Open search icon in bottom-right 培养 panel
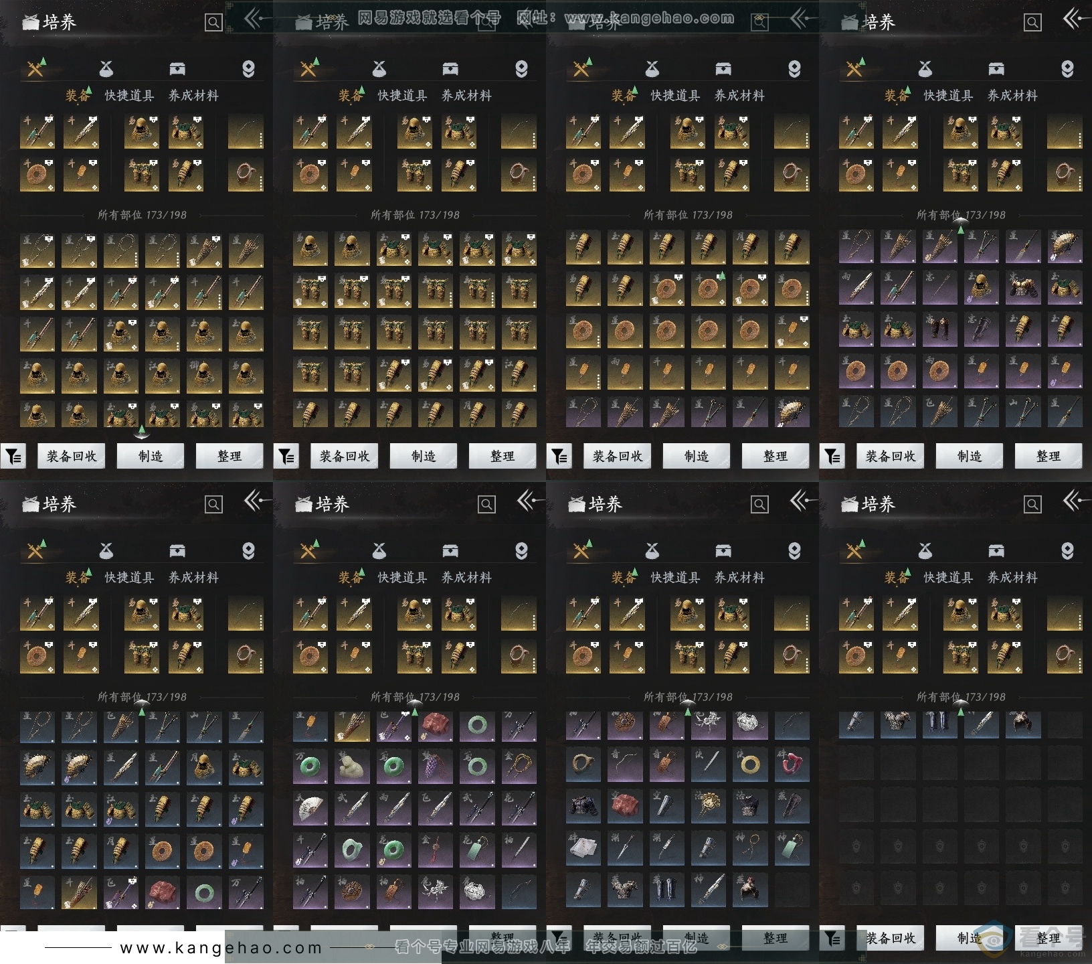 coord(1032,504)
